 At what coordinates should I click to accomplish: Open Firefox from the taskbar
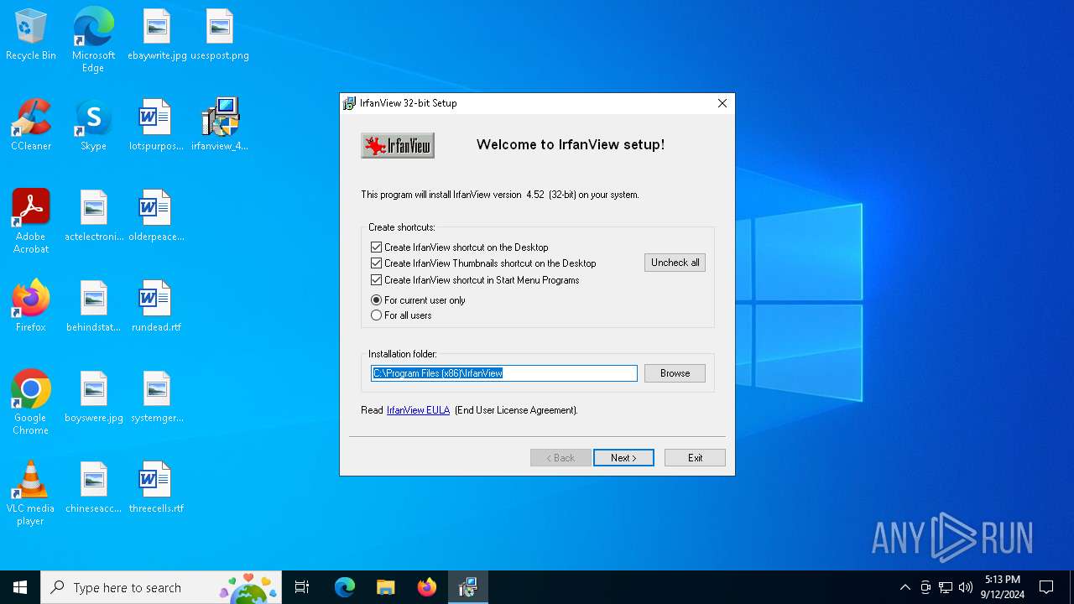(426, 587)
